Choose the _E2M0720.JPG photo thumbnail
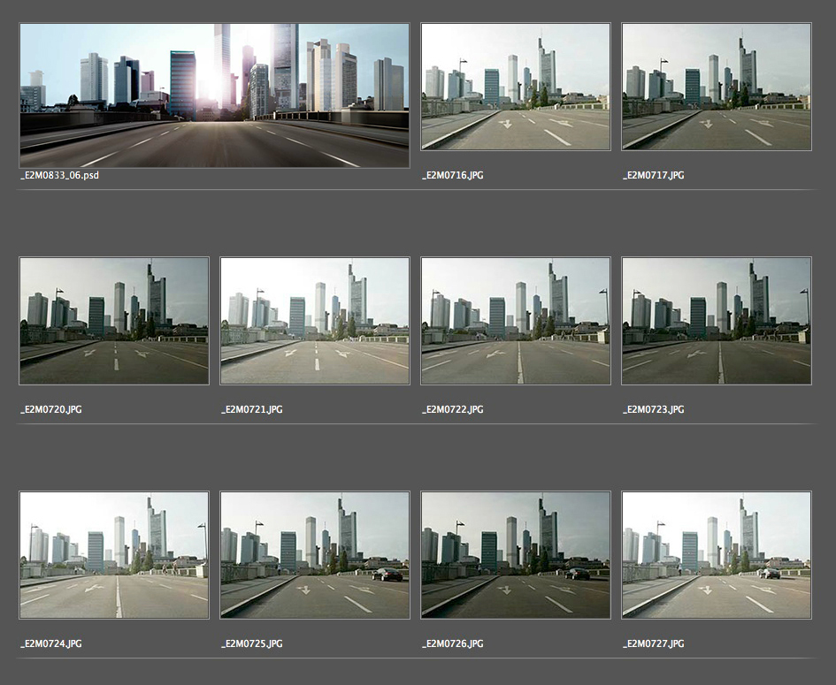This screenshot has height=685, width=836. point(114,321)
